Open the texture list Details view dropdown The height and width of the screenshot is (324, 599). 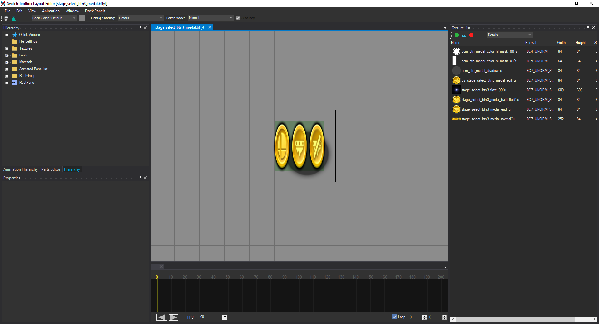point(509,35)
